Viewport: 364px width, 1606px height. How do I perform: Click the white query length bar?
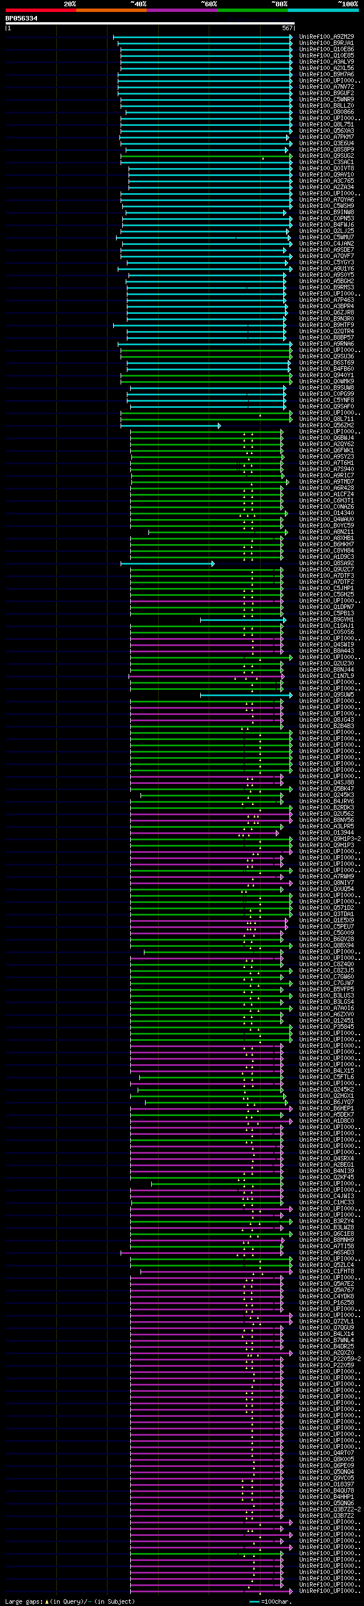click(x=150, y=24)
